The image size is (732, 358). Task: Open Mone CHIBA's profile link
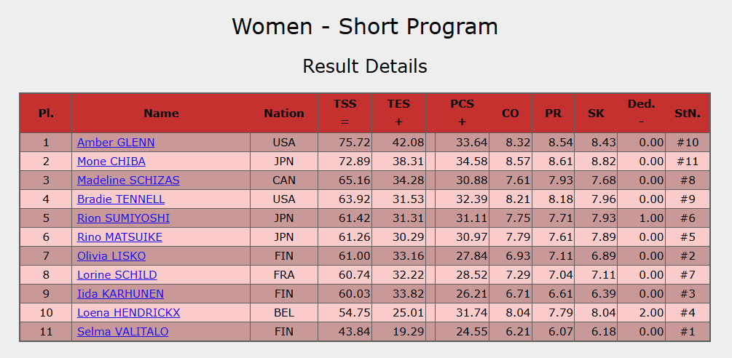[x=111, y=162]
